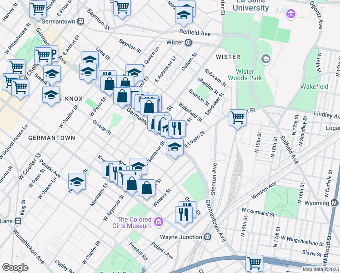Click the Wayne Junction station icon
Viewport: 340px width, 273px height.
(x=207, y=237)
